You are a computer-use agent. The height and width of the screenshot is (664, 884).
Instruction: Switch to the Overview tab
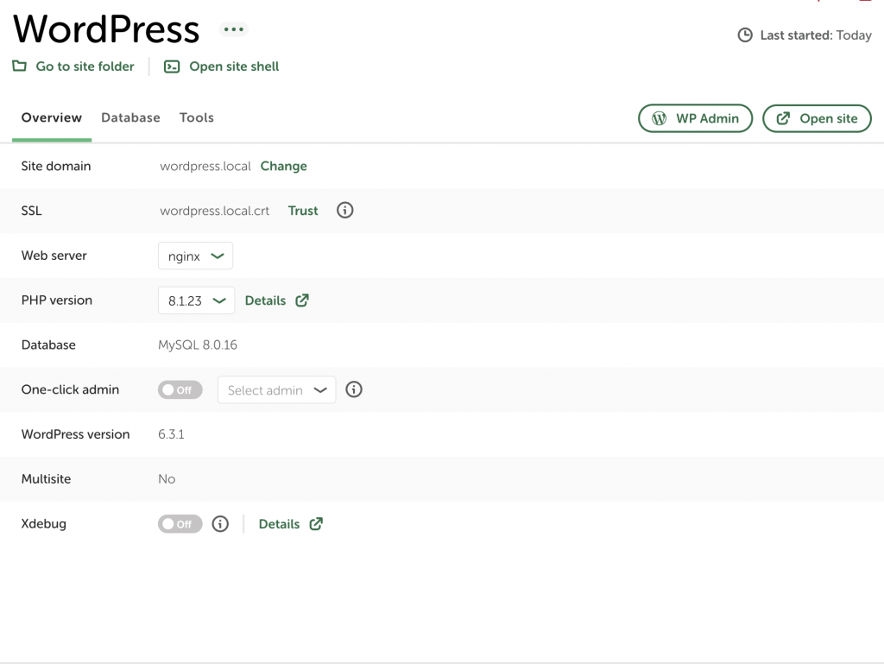[51, 117]
